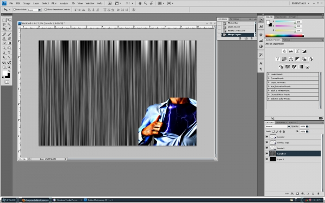The width and height of the screenshot is (325, 203).
Task: Select the Line shape tool
Action: [x=9, y=57]
